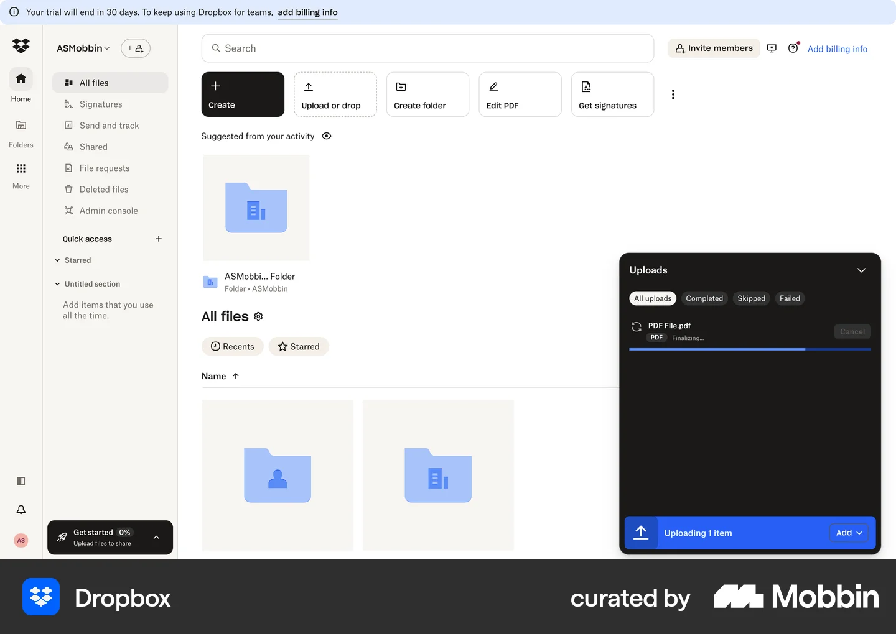
Task: Open the three-dot more actions menu
Action: point(673,94)
